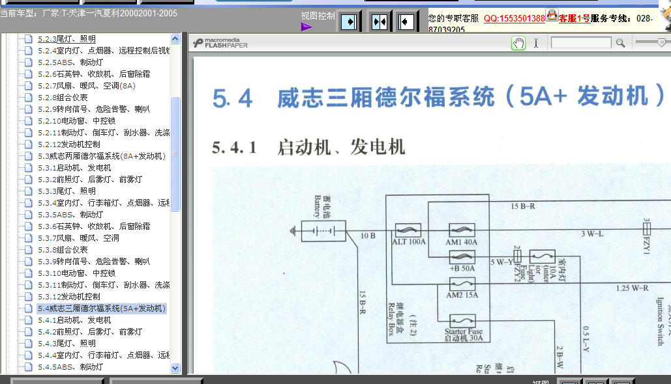
Task: Open 5.2.9转向信号、危险告警、喇叭
Action: 94,109
